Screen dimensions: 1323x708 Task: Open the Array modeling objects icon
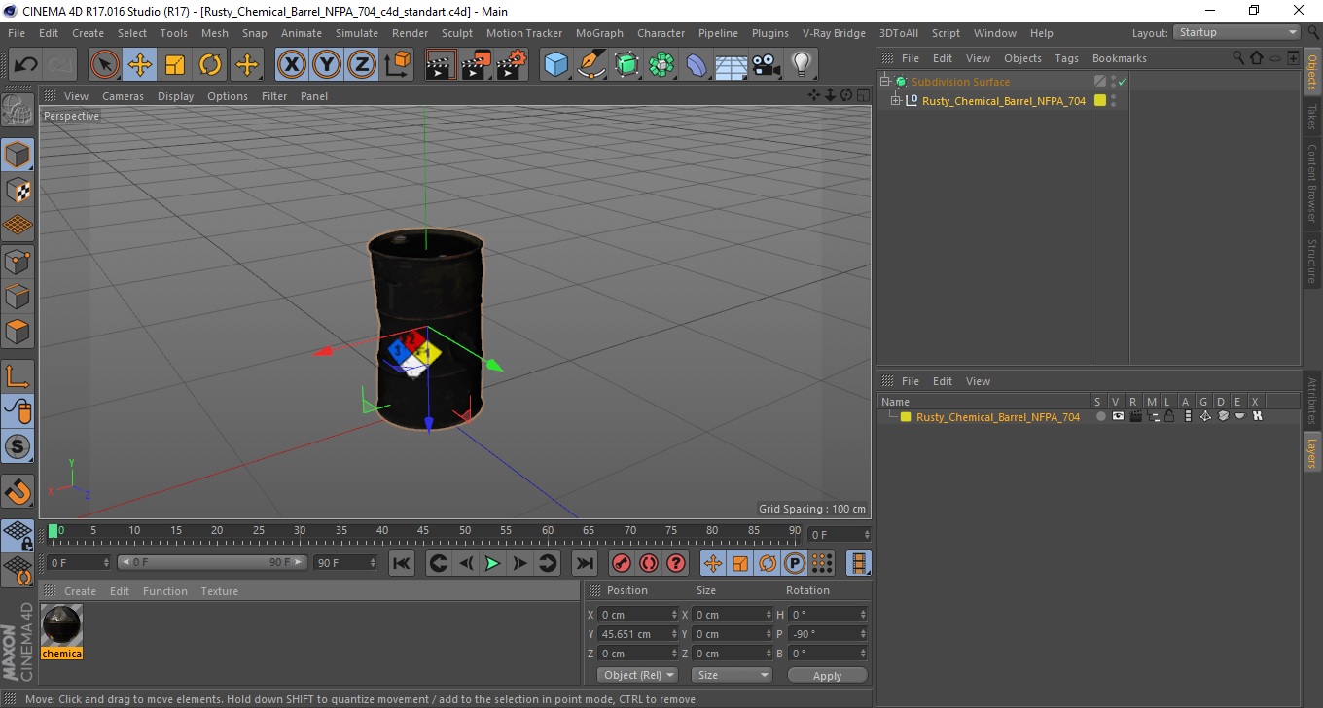(x=662, y=65)
